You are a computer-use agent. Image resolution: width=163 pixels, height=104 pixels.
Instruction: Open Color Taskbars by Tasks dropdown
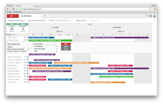coord(37,20)
